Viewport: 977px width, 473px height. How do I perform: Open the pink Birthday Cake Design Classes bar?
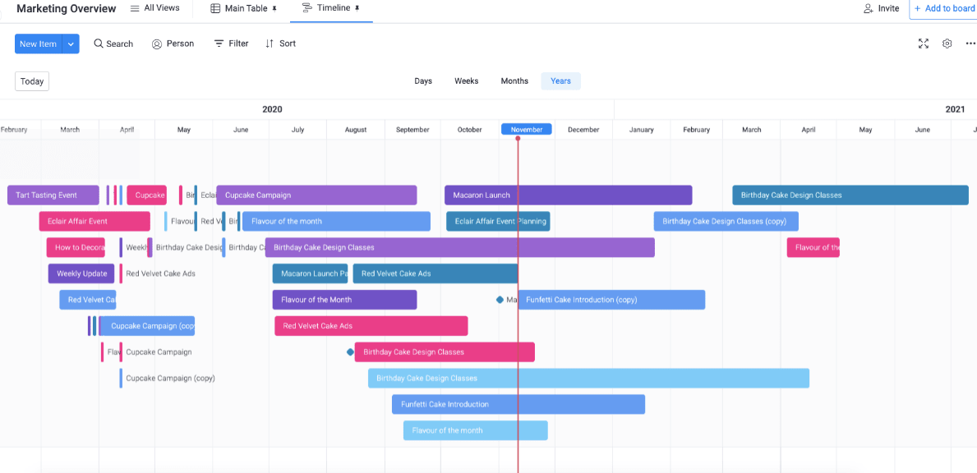pos(445,351)
